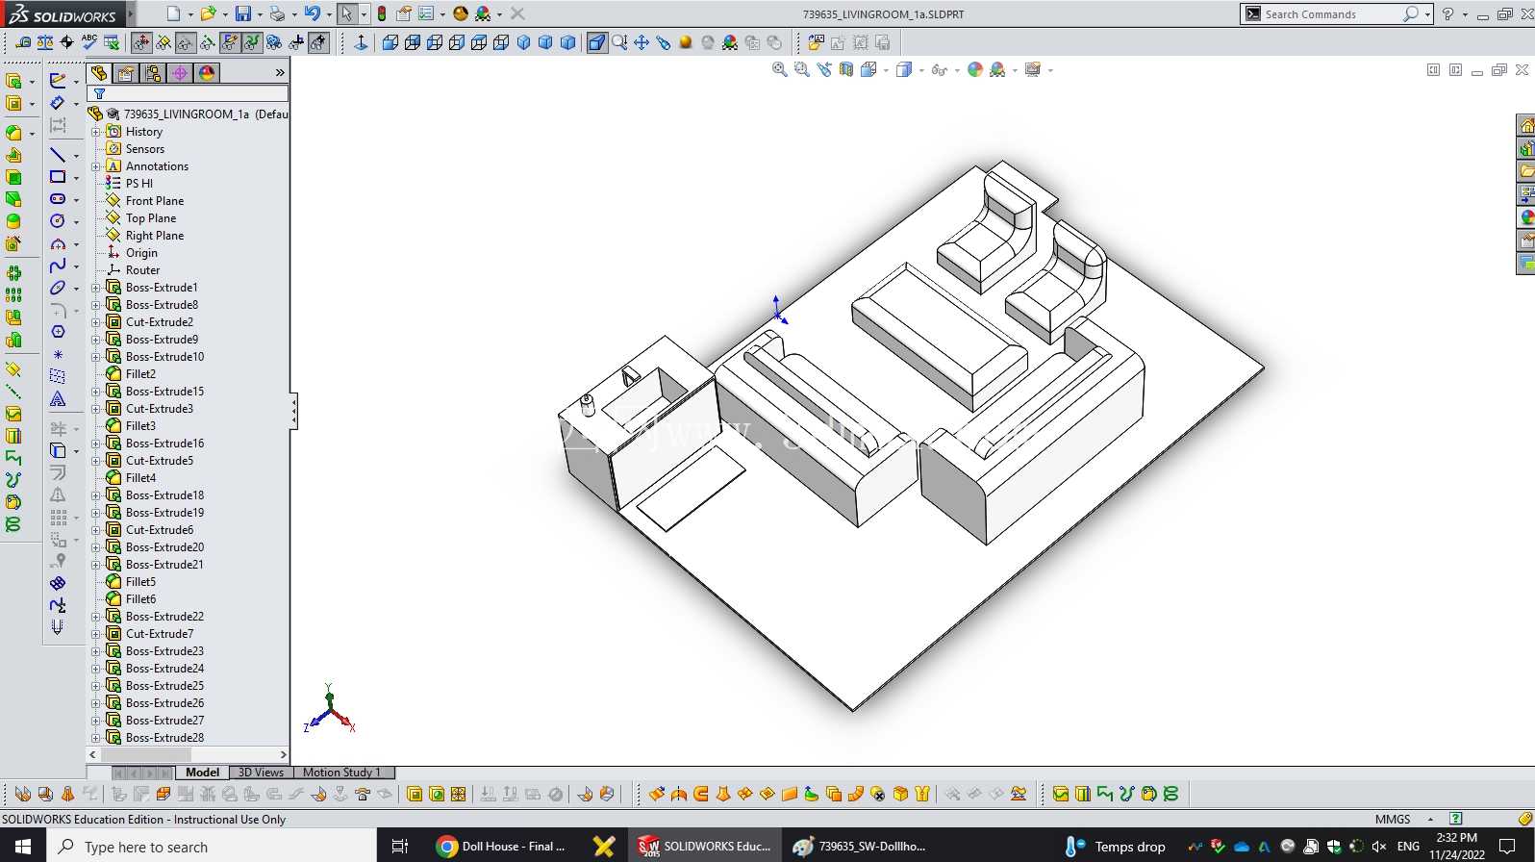The image size is (1535, 862).
Task: Toggle the Select cursor tool
Action: click(347, 13)
